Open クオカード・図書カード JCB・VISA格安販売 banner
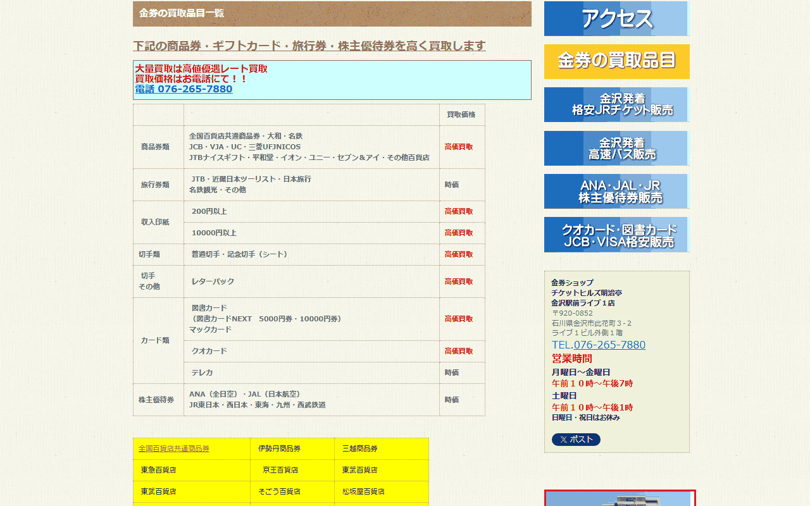The width and height of the screenshot is (810, 506). 616,235
